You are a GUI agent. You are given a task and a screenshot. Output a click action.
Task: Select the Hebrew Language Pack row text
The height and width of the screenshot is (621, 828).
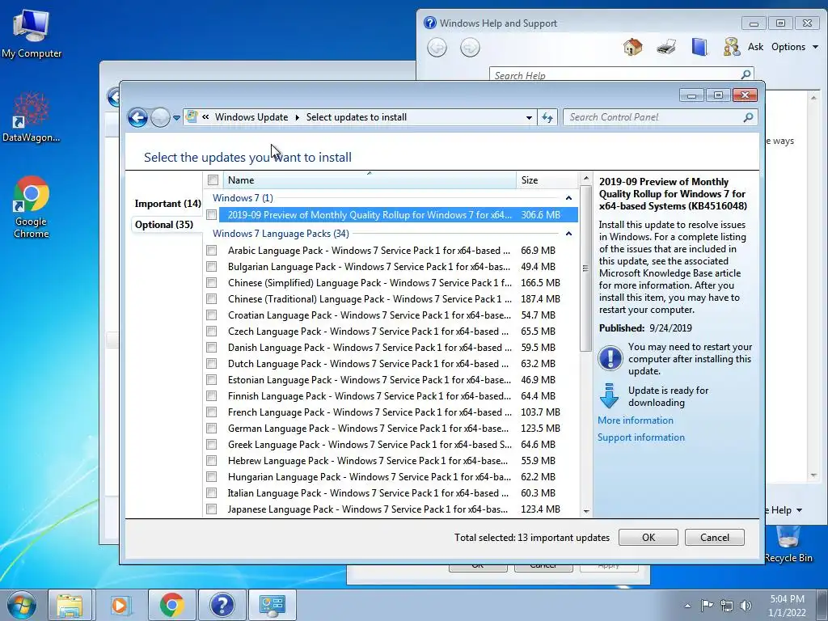368,460
